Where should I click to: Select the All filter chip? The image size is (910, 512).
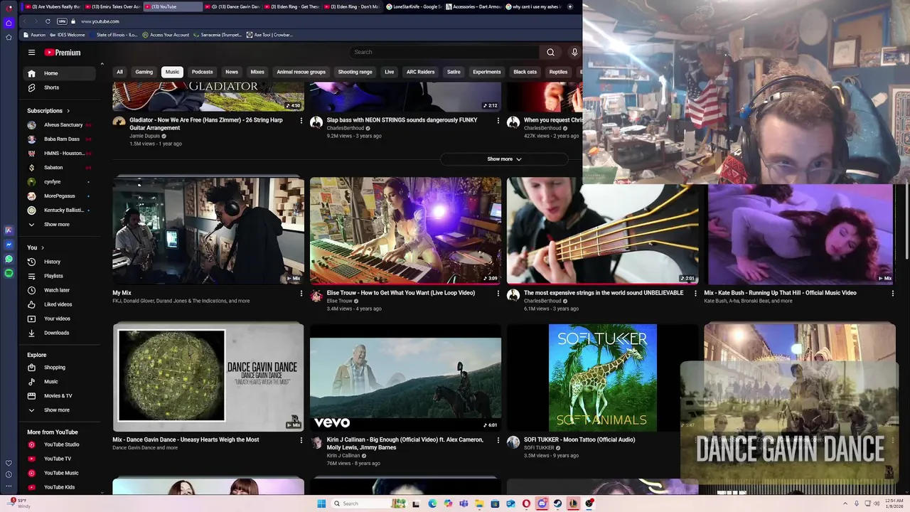tap(119, 72)
